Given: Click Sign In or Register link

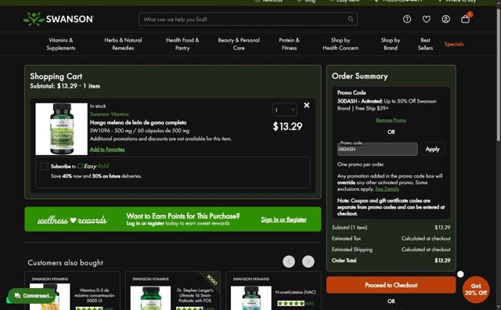Looking at the screenshot, I should pyautogui.click(x=283, y=219).
